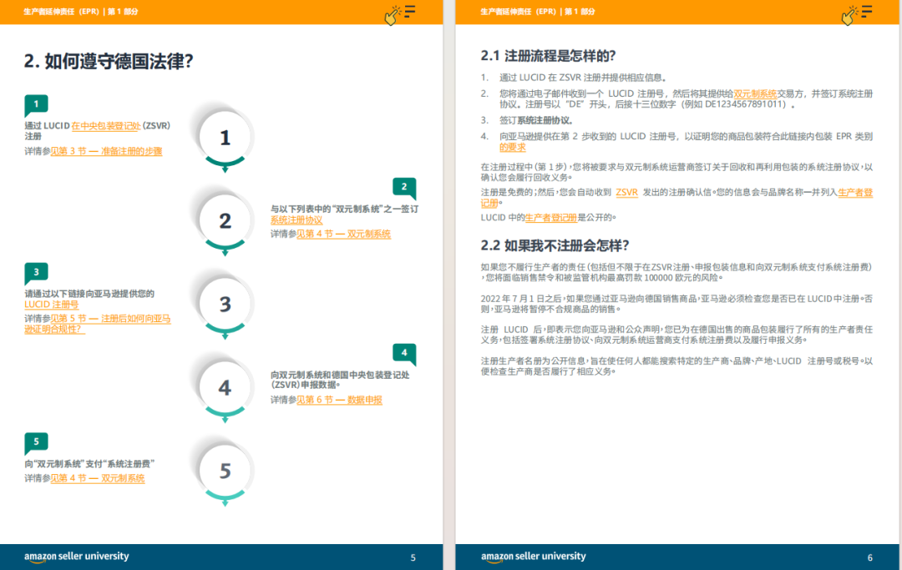
Task: Open the 系统注册协议 link in step 2
Action: pos(296,220)
